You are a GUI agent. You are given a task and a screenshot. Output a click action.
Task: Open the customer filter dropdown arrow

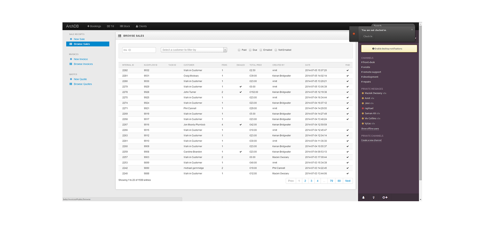(225, 50)
